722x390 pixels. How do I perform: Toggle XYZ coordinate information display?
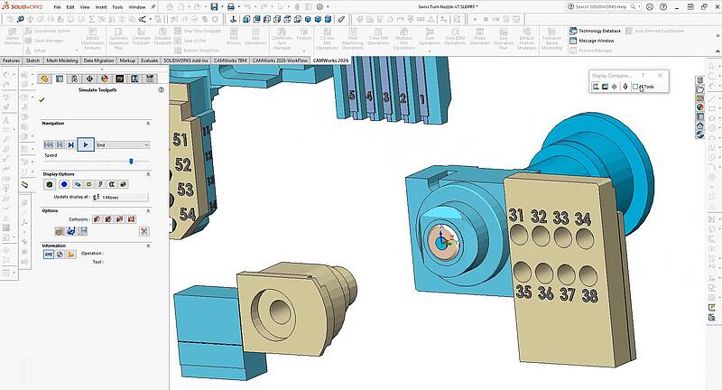tap(49, 255)
